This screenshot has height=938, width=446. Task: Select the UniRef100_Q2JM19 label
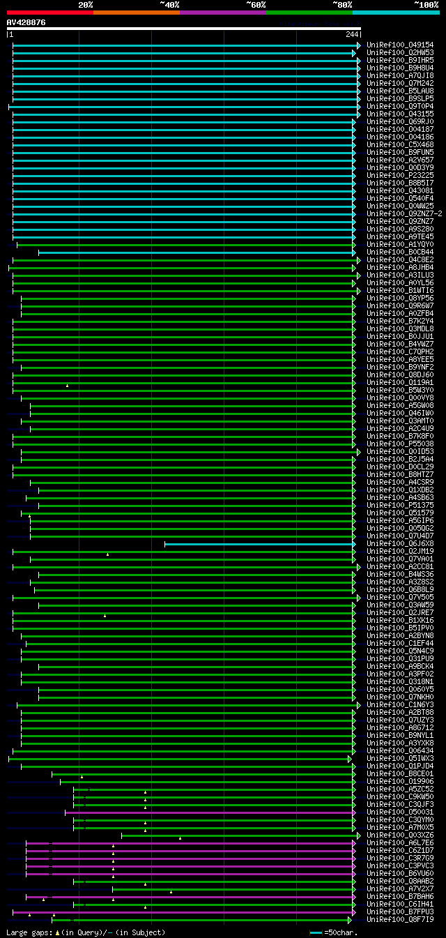coord(400,552)
